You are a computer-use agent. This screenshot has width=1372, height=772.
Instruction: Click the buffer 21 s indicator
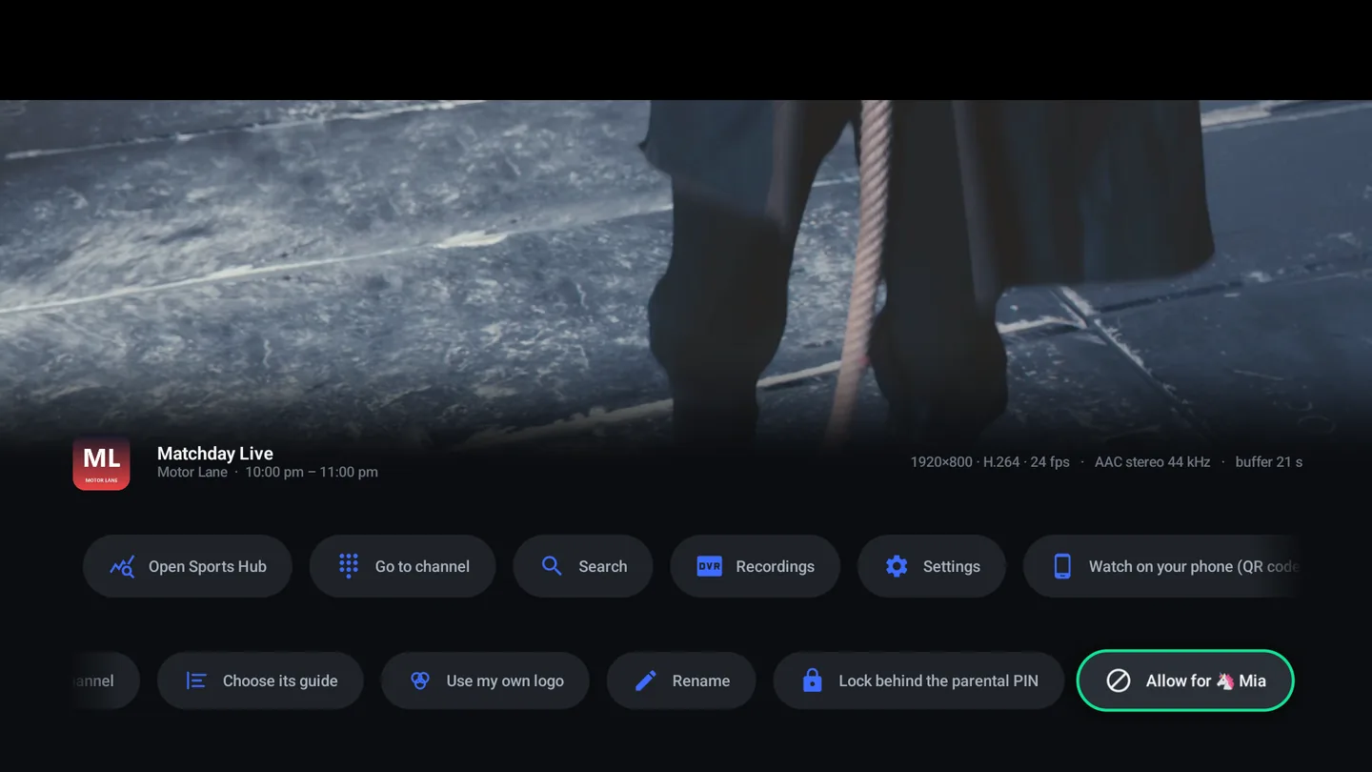point(1269,462)
